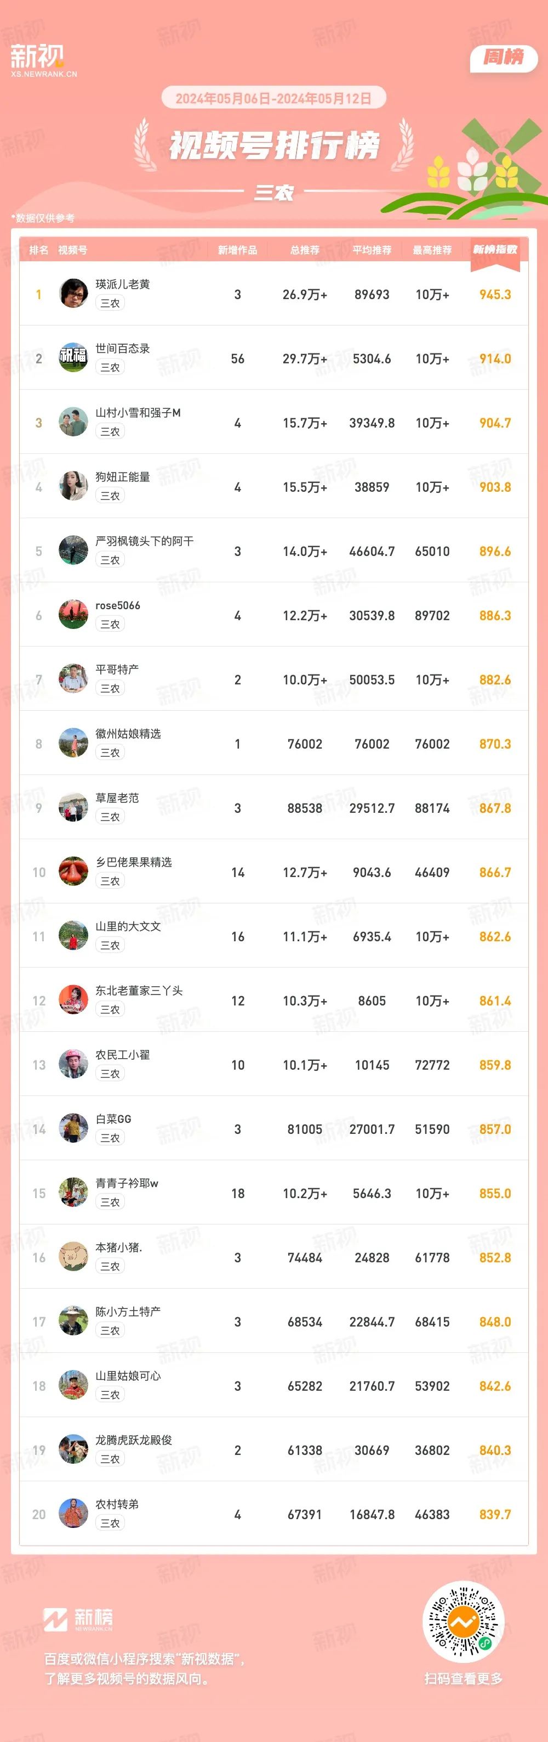Click the 新榜指数 column header
Screen dimensions: 548x1742
coord(495,250)
